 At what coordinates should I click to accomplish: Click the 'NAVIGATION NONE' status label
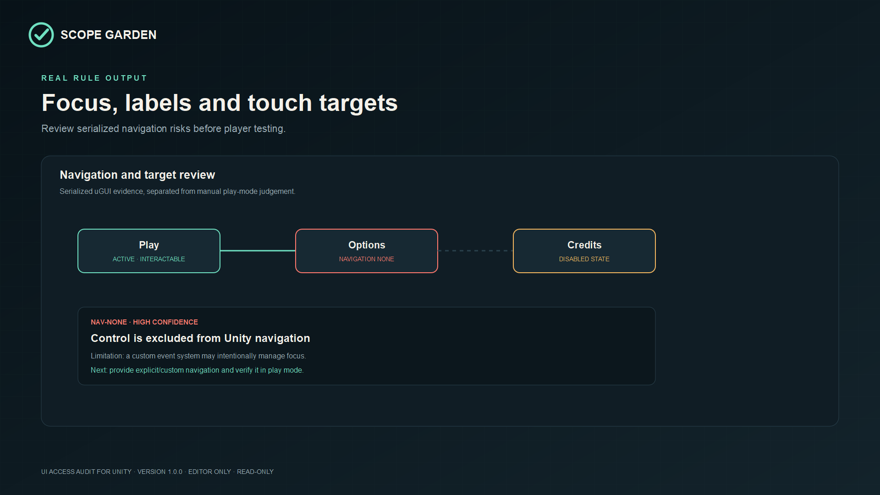[x=367, y=259]
